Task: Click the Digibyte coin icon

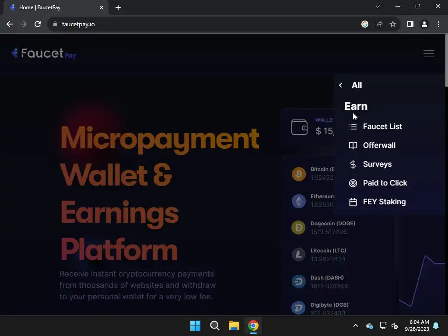Action: click(298, 308)
